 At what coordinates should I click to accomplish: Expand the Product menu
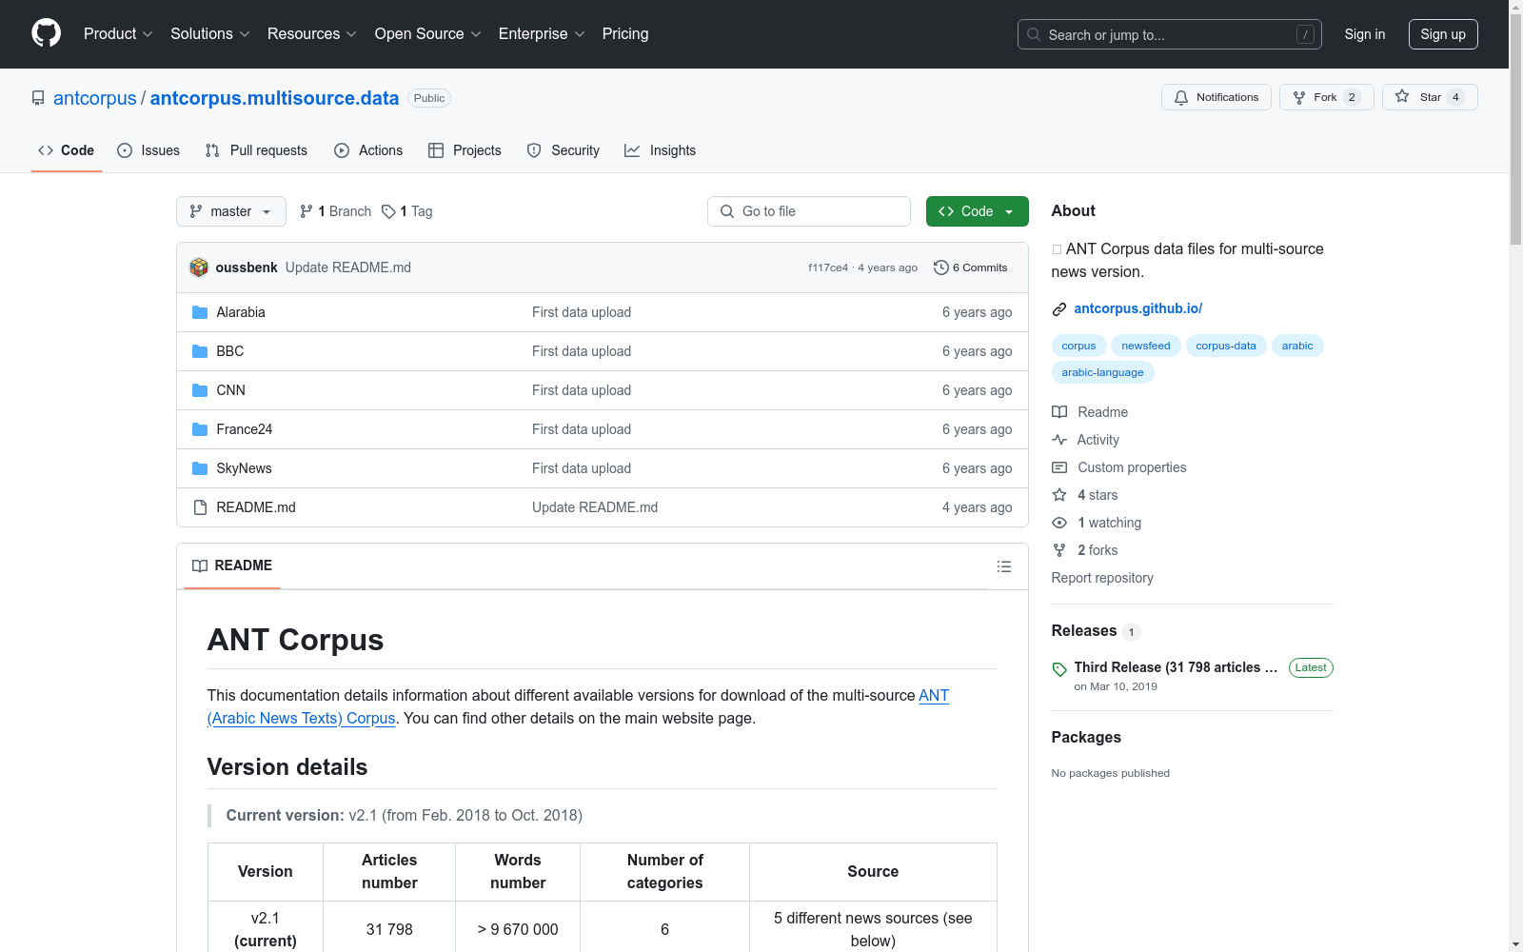[118, 33]
